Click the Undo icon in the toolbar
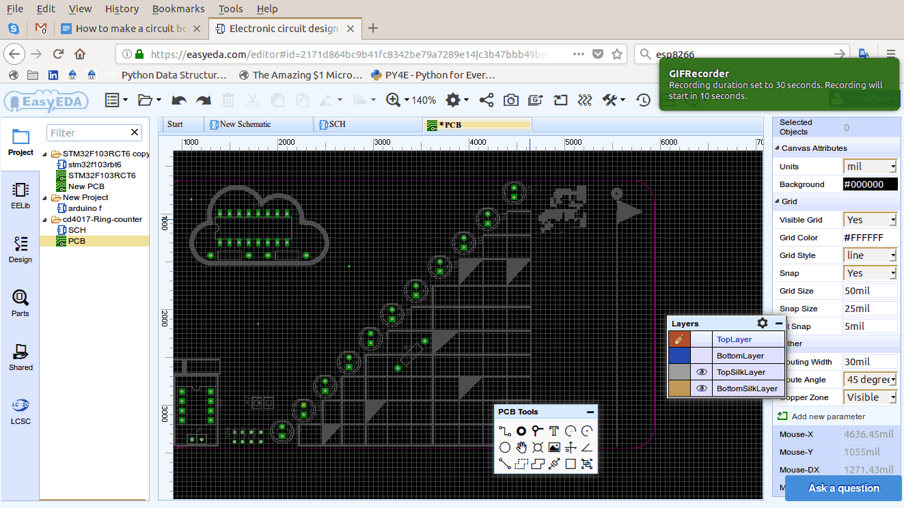The width and height of the screenshot is (904, 508). pos(178,99)
